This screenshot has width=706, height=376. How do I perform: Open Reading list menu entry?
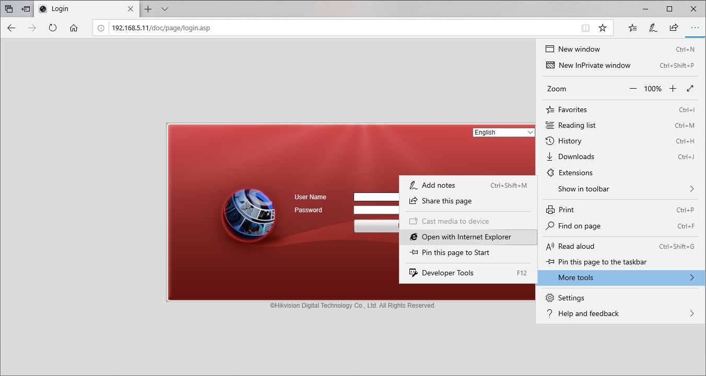coord(621,125)
